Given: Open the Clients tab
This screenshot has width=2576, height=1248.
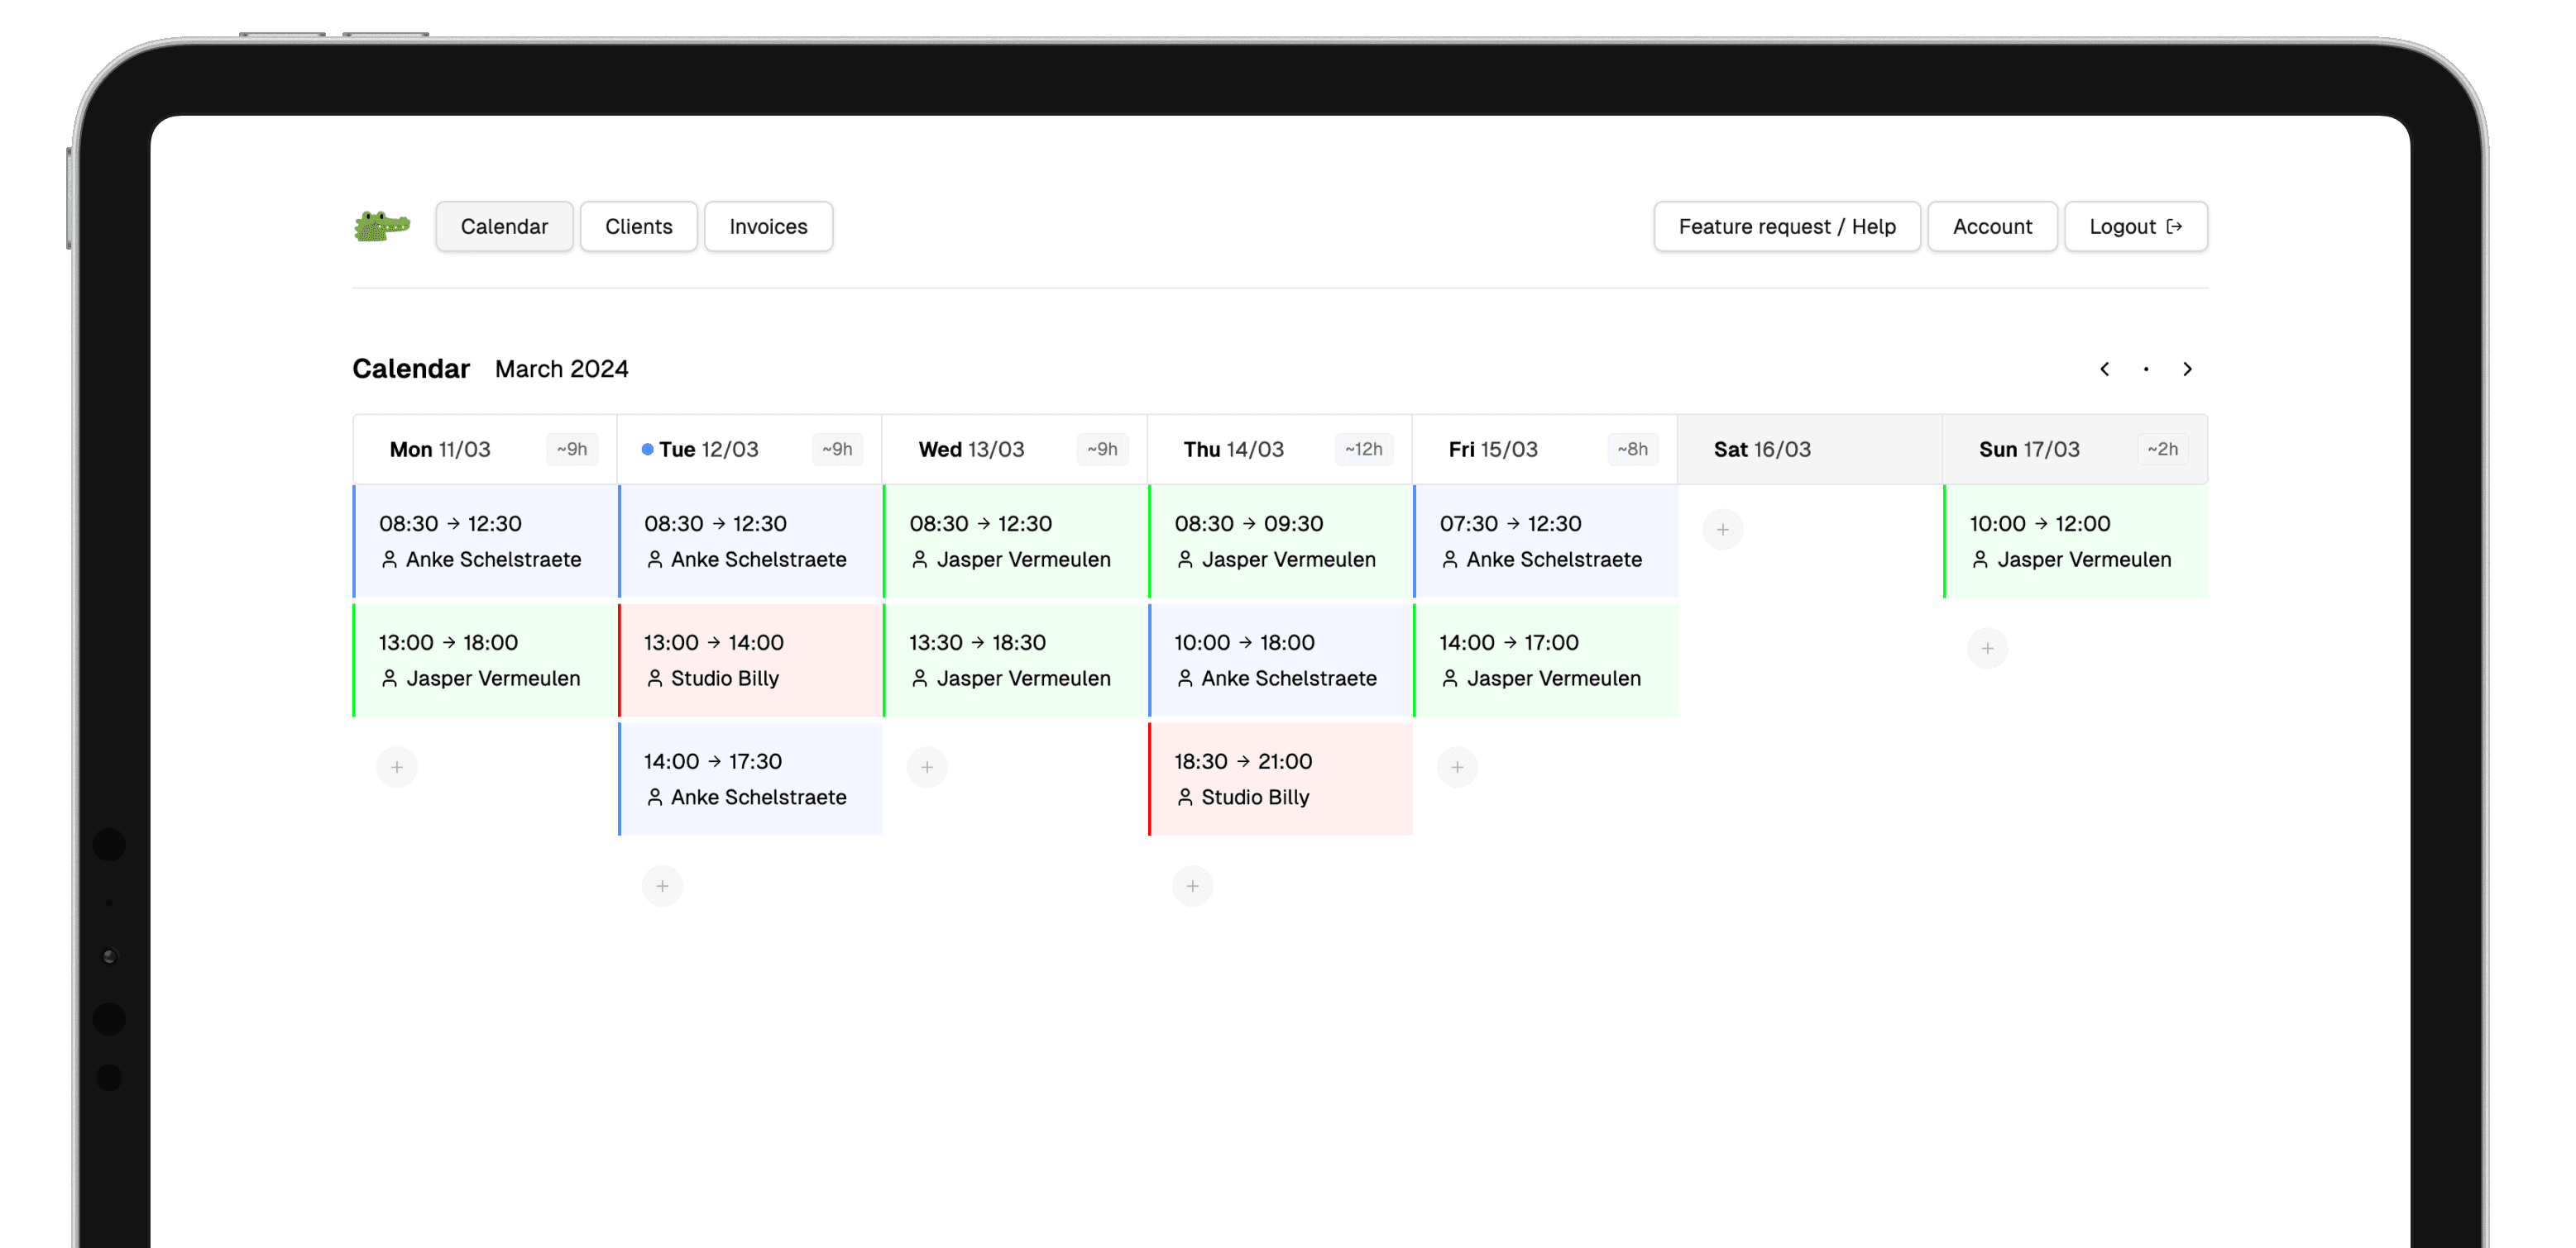Looking at the screenshot, I should pyautogui.click(x=638, y=226).
